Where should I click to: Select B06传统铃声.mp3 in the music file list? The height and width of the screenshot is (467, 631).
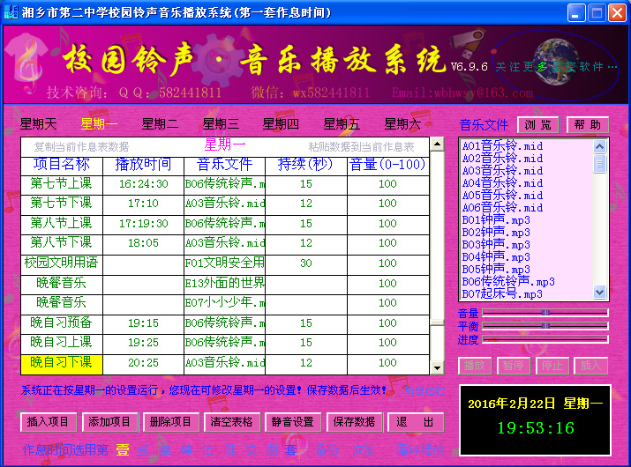pos(508,282)
